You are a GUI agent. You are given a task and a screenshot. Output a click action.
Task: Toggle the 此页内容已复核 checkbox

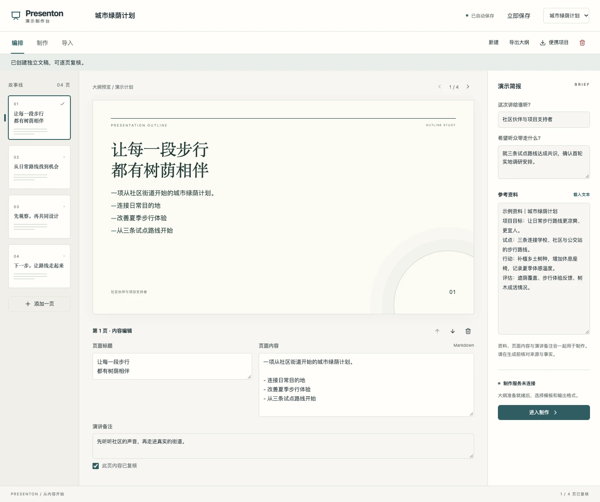point(96,466)
